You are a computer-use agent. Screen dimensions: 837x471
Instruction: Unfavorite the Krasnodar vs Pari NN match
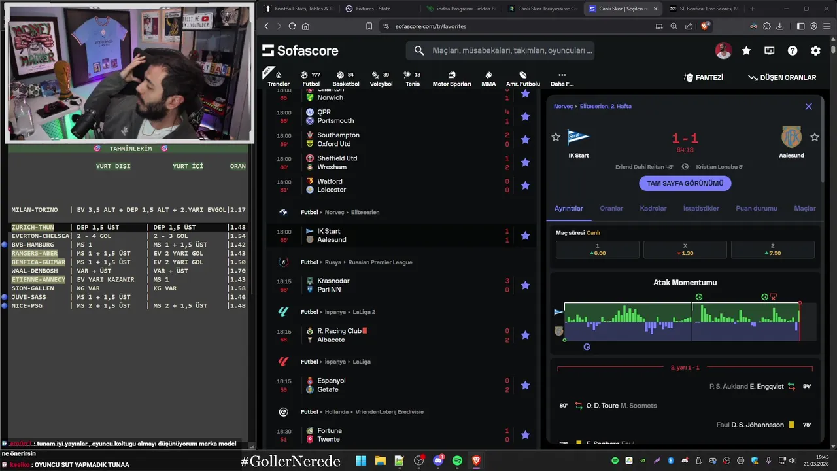525,285
